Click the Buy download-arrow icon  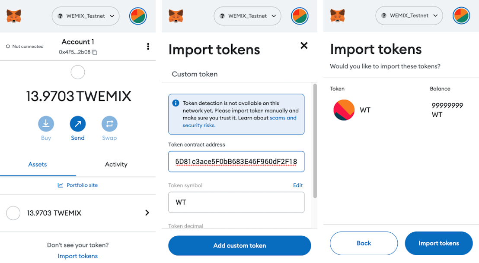[x=46, y=124]
